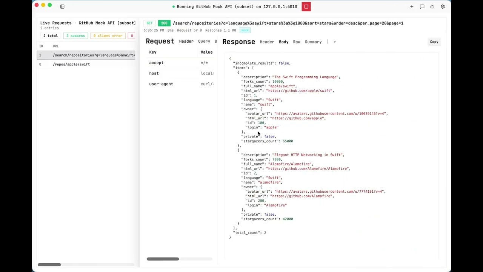Open Request Header tab

[x=186, y=41]
